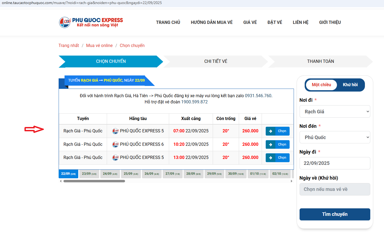Select date tab 01/10
This screenshot has width=384, height=236.
click(258, 174)
